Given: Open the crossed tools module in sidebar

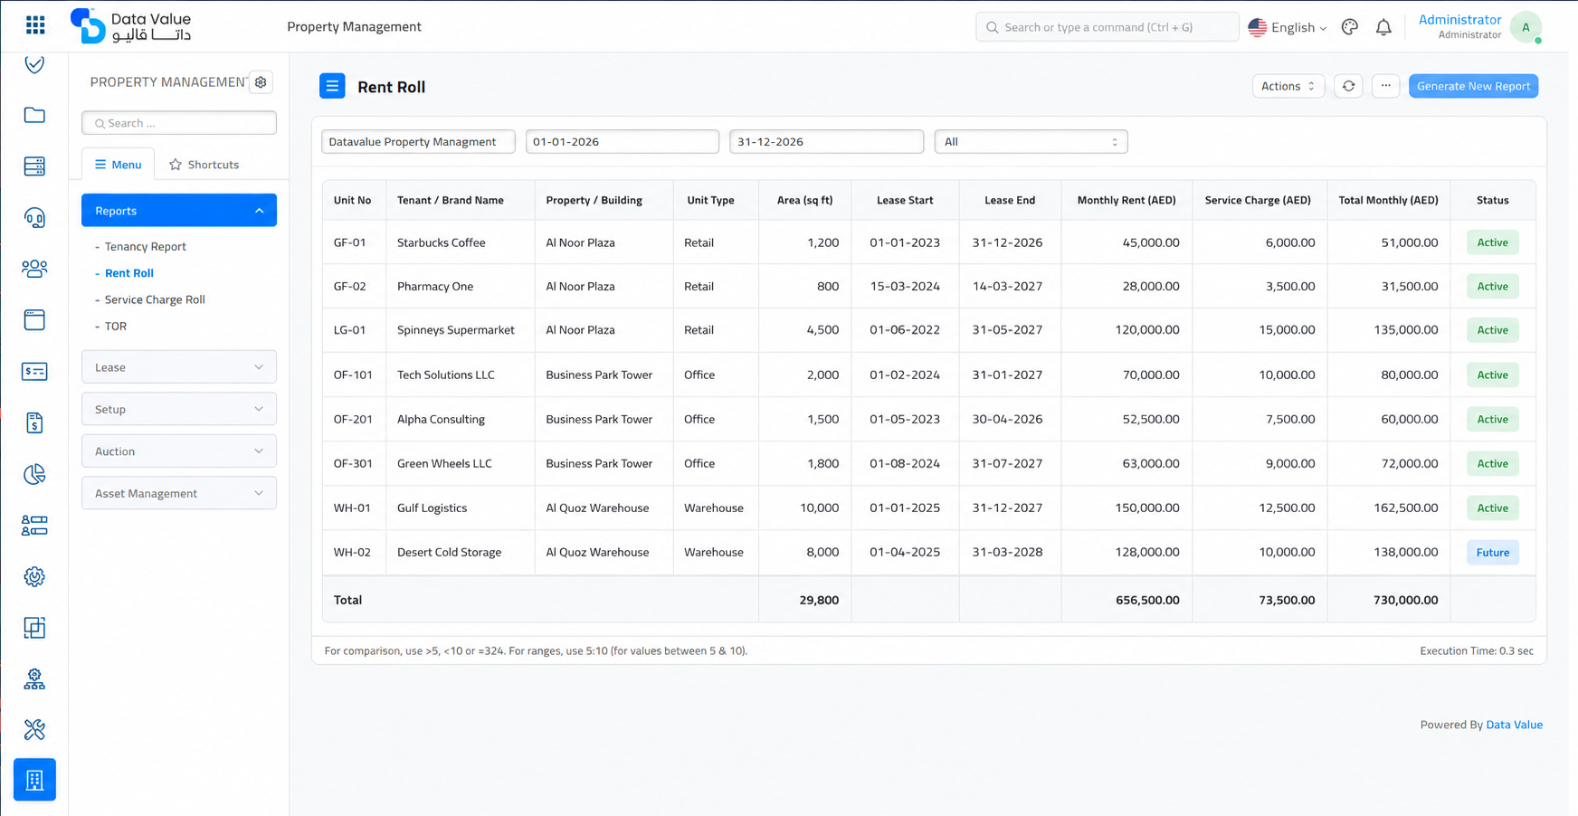Looking at the screenshot, I should 34,730.
